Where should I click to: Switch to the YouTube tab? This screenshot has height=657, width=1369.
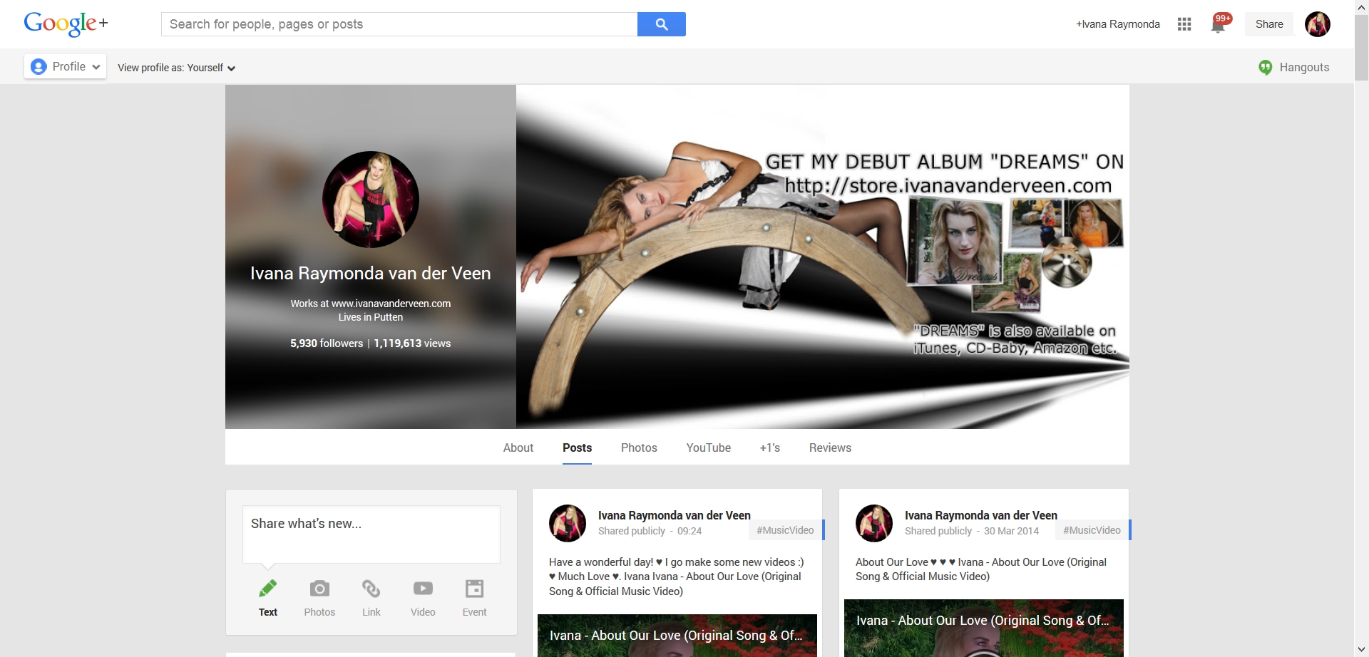coord(709,448)
